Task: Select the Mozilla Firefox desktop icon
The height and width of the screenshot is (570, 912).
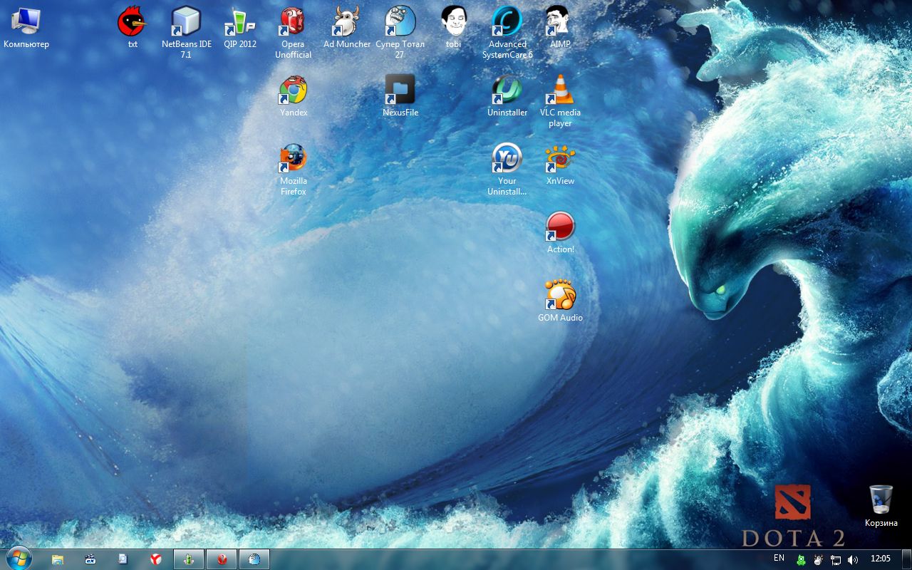Action: [293, 159]
